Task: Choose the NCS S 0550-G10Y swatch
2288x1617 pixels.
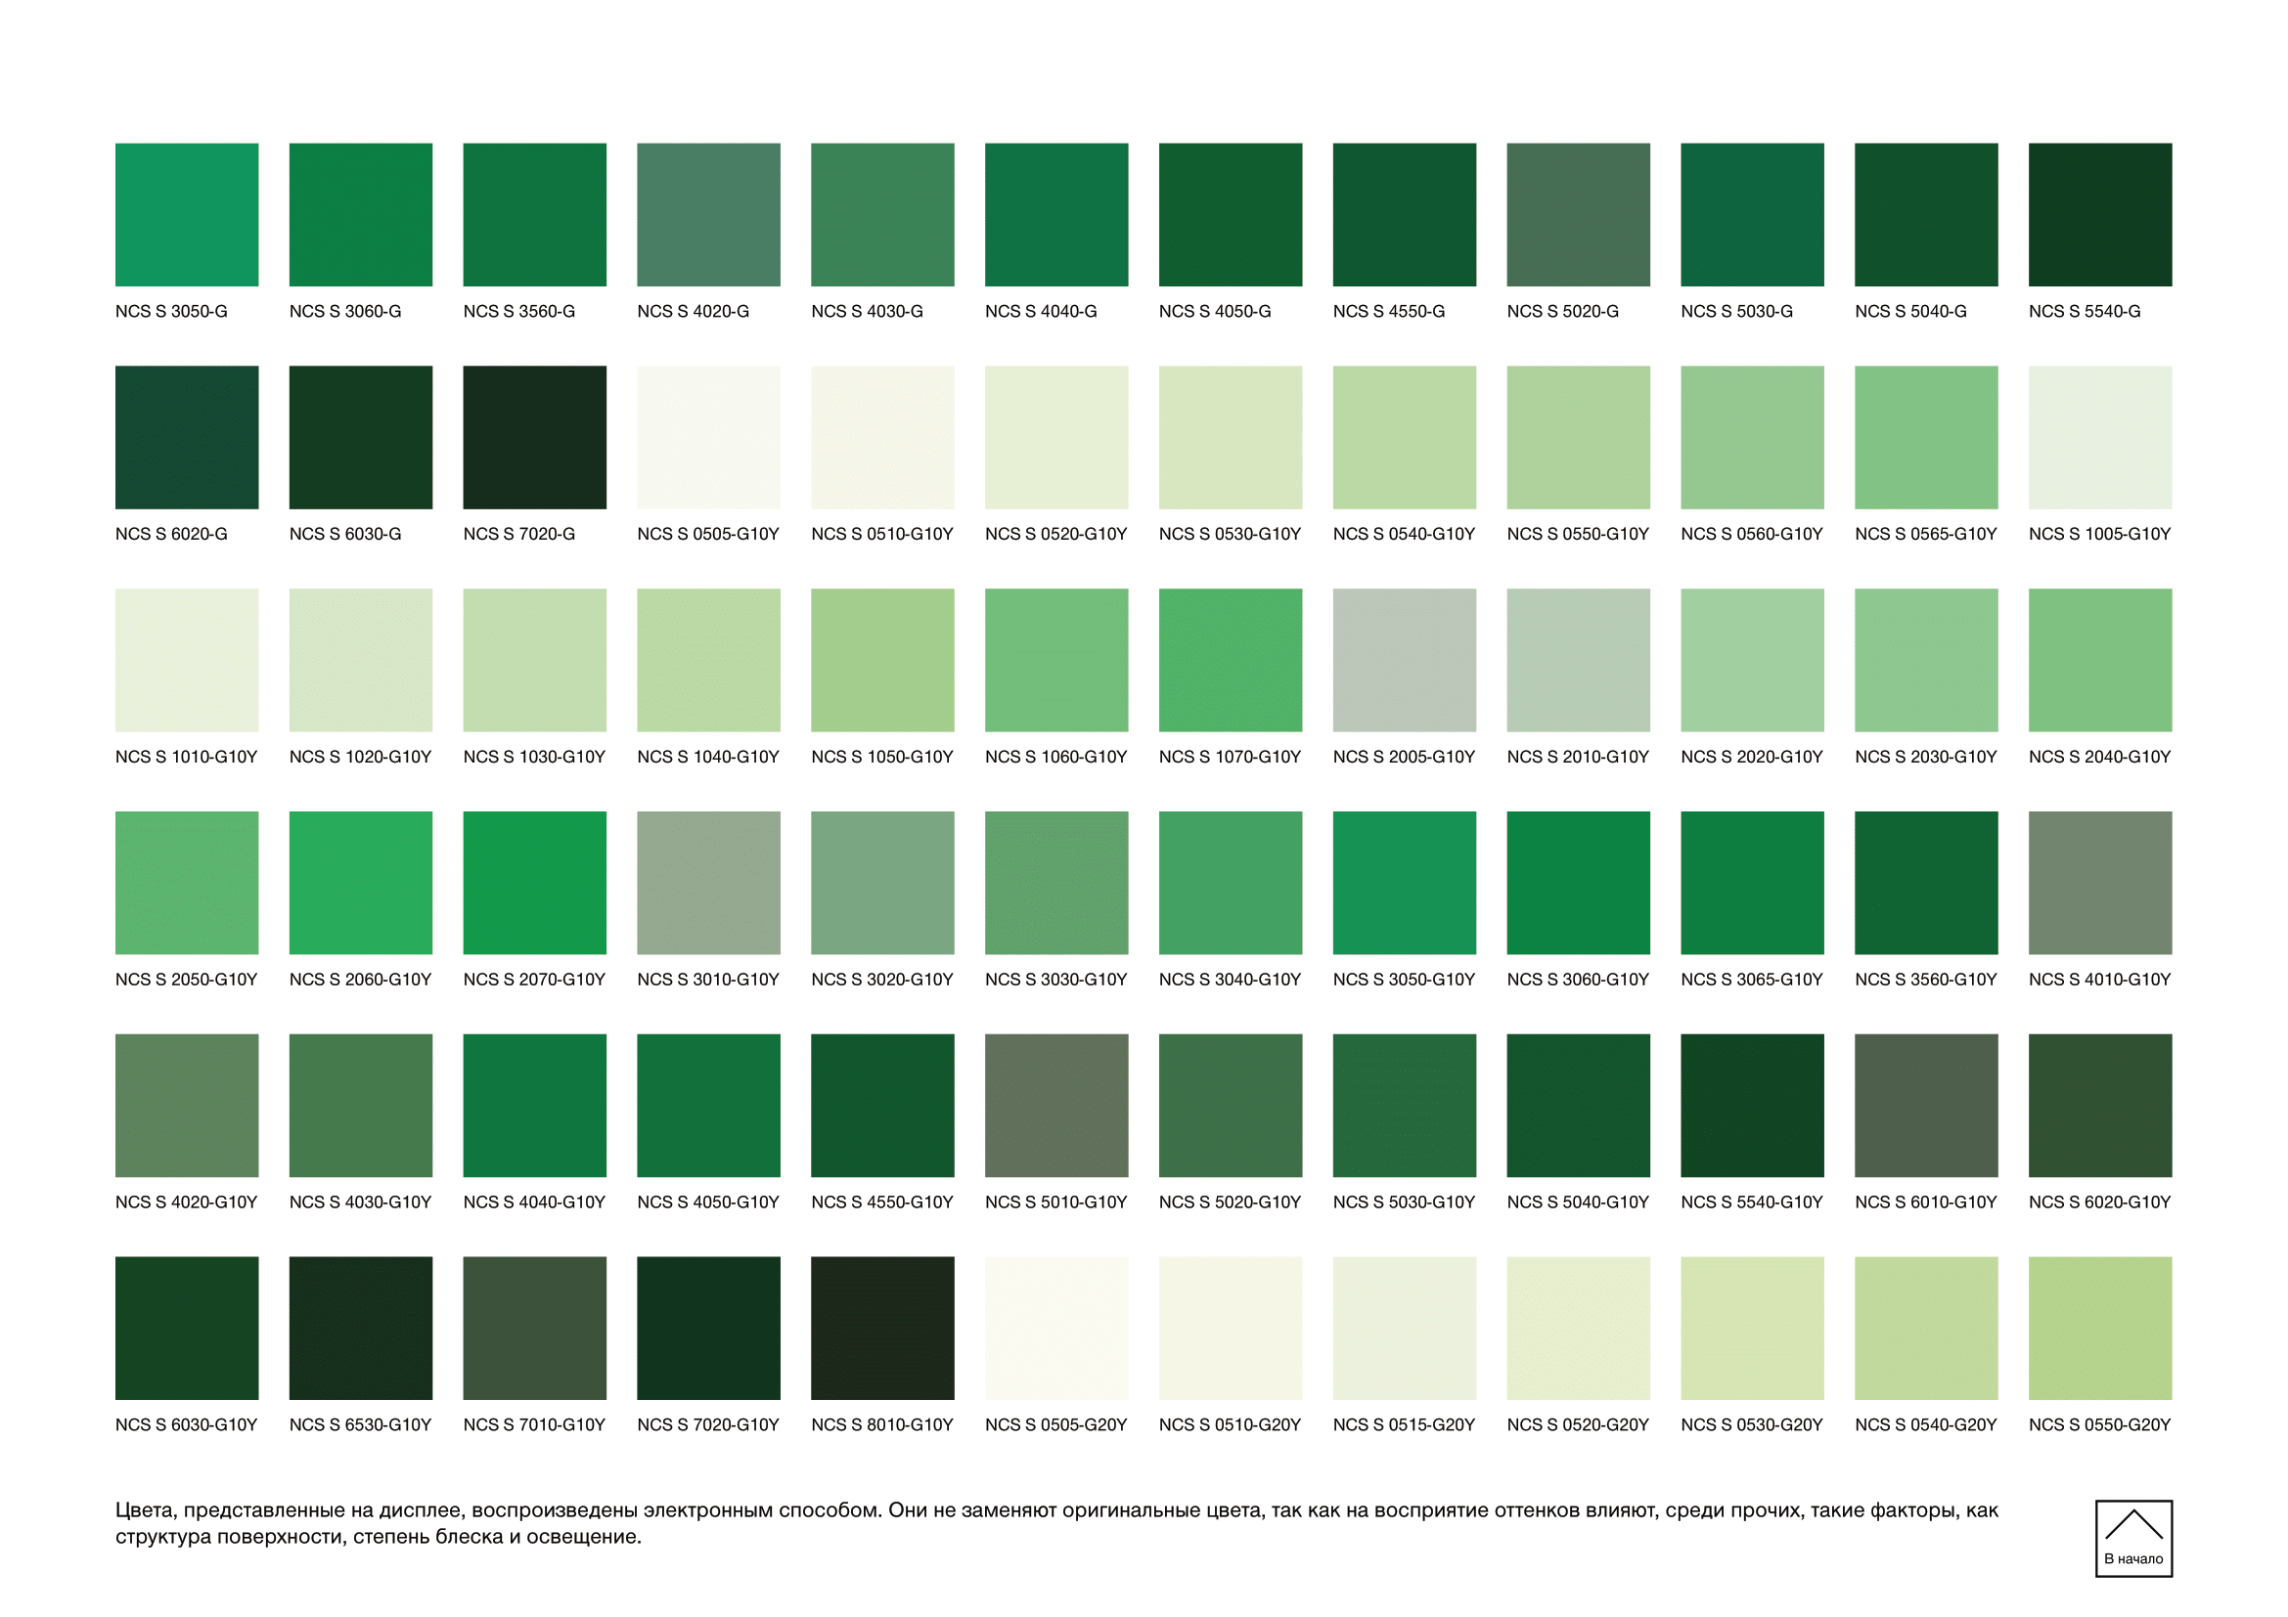Action: [x=1579, y=438]
